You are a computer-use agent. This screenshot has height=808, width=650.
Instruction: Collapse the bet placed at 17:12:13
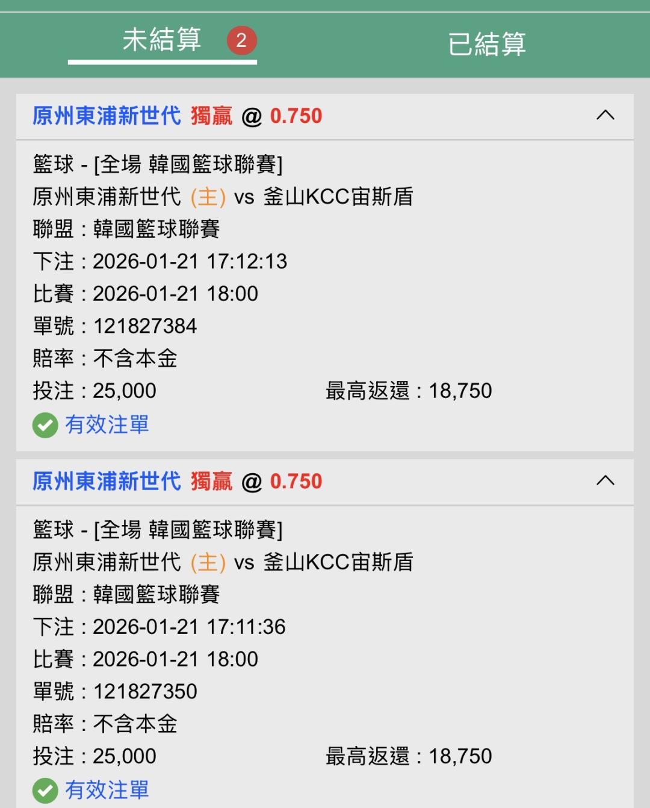pos(605,115)
